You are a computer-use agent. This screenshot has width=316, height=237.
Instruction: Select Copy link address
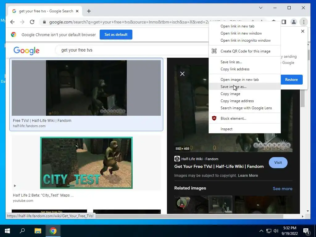point(245,69)
